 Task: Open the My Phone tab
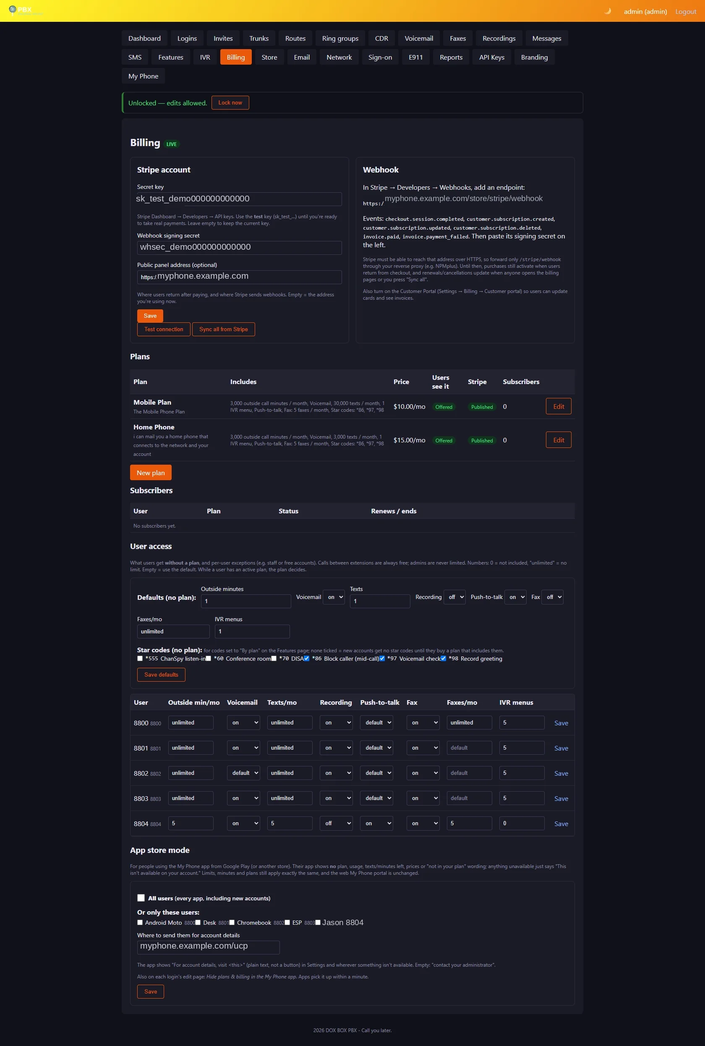click(144, 76)
